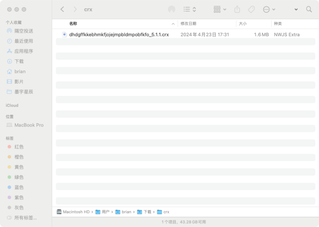Screen dimensions: 319x227
Task: Select the crx file icon
Action: click(x=64, y=35)
